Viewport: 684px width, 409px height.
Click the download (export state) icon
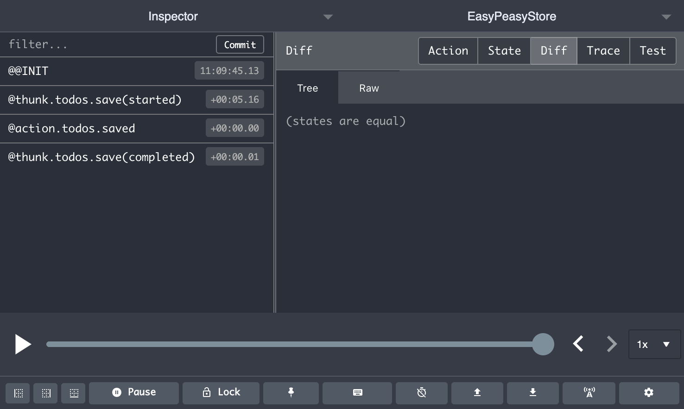pyautogui.click(x=533, y=393)
